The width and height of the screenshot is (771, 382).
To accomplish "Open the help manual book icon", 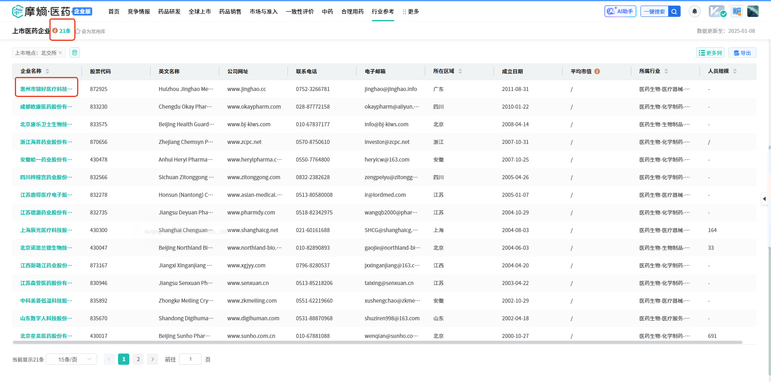I will (x=737, y=11).
